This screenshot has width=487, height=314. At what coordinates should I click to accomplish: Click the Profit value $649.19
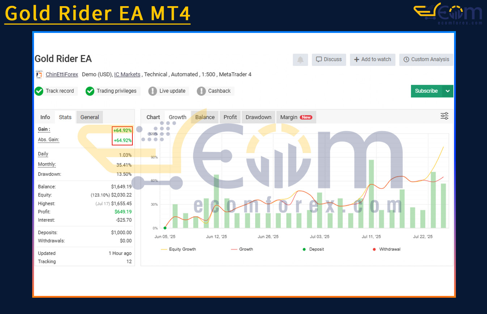[x=123, y=212]
